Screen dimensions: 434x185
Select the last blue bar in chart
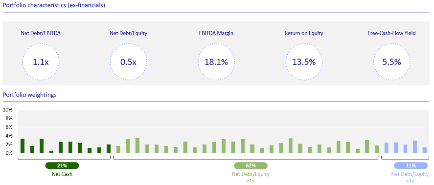425,150
